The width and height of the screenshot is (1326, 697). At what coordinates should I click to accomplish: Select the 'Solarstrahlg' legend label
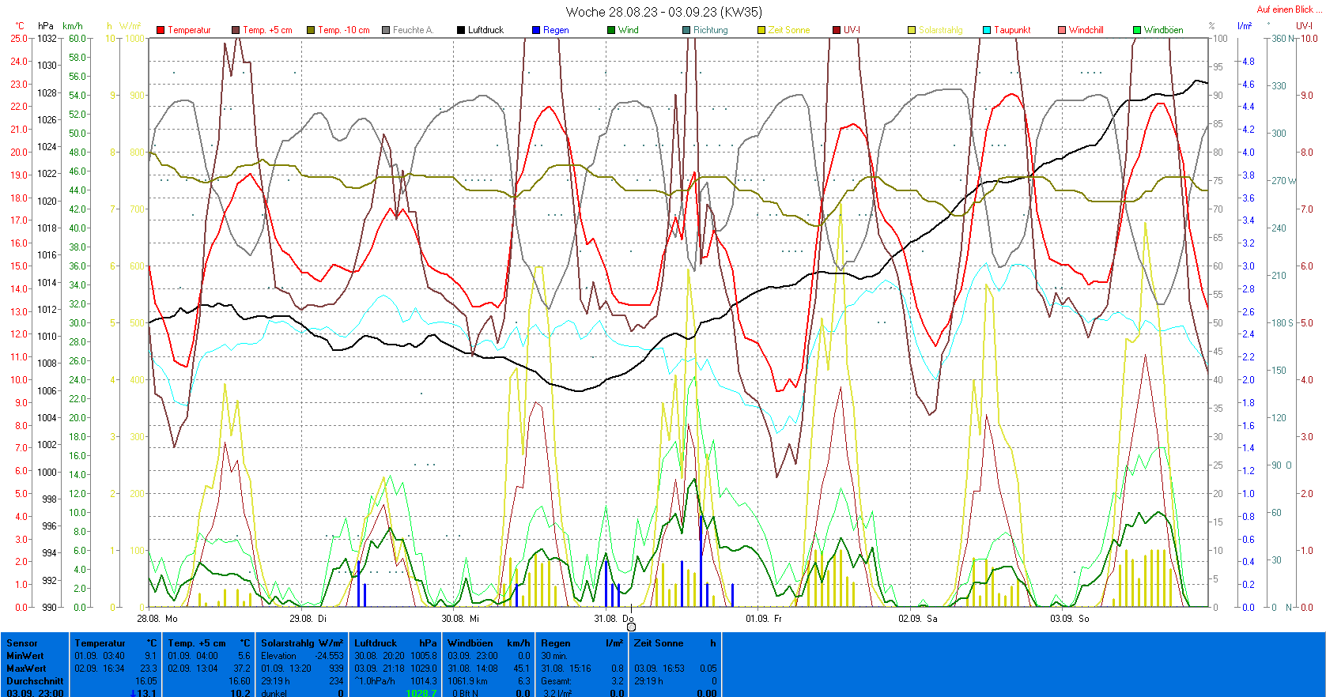941,30
